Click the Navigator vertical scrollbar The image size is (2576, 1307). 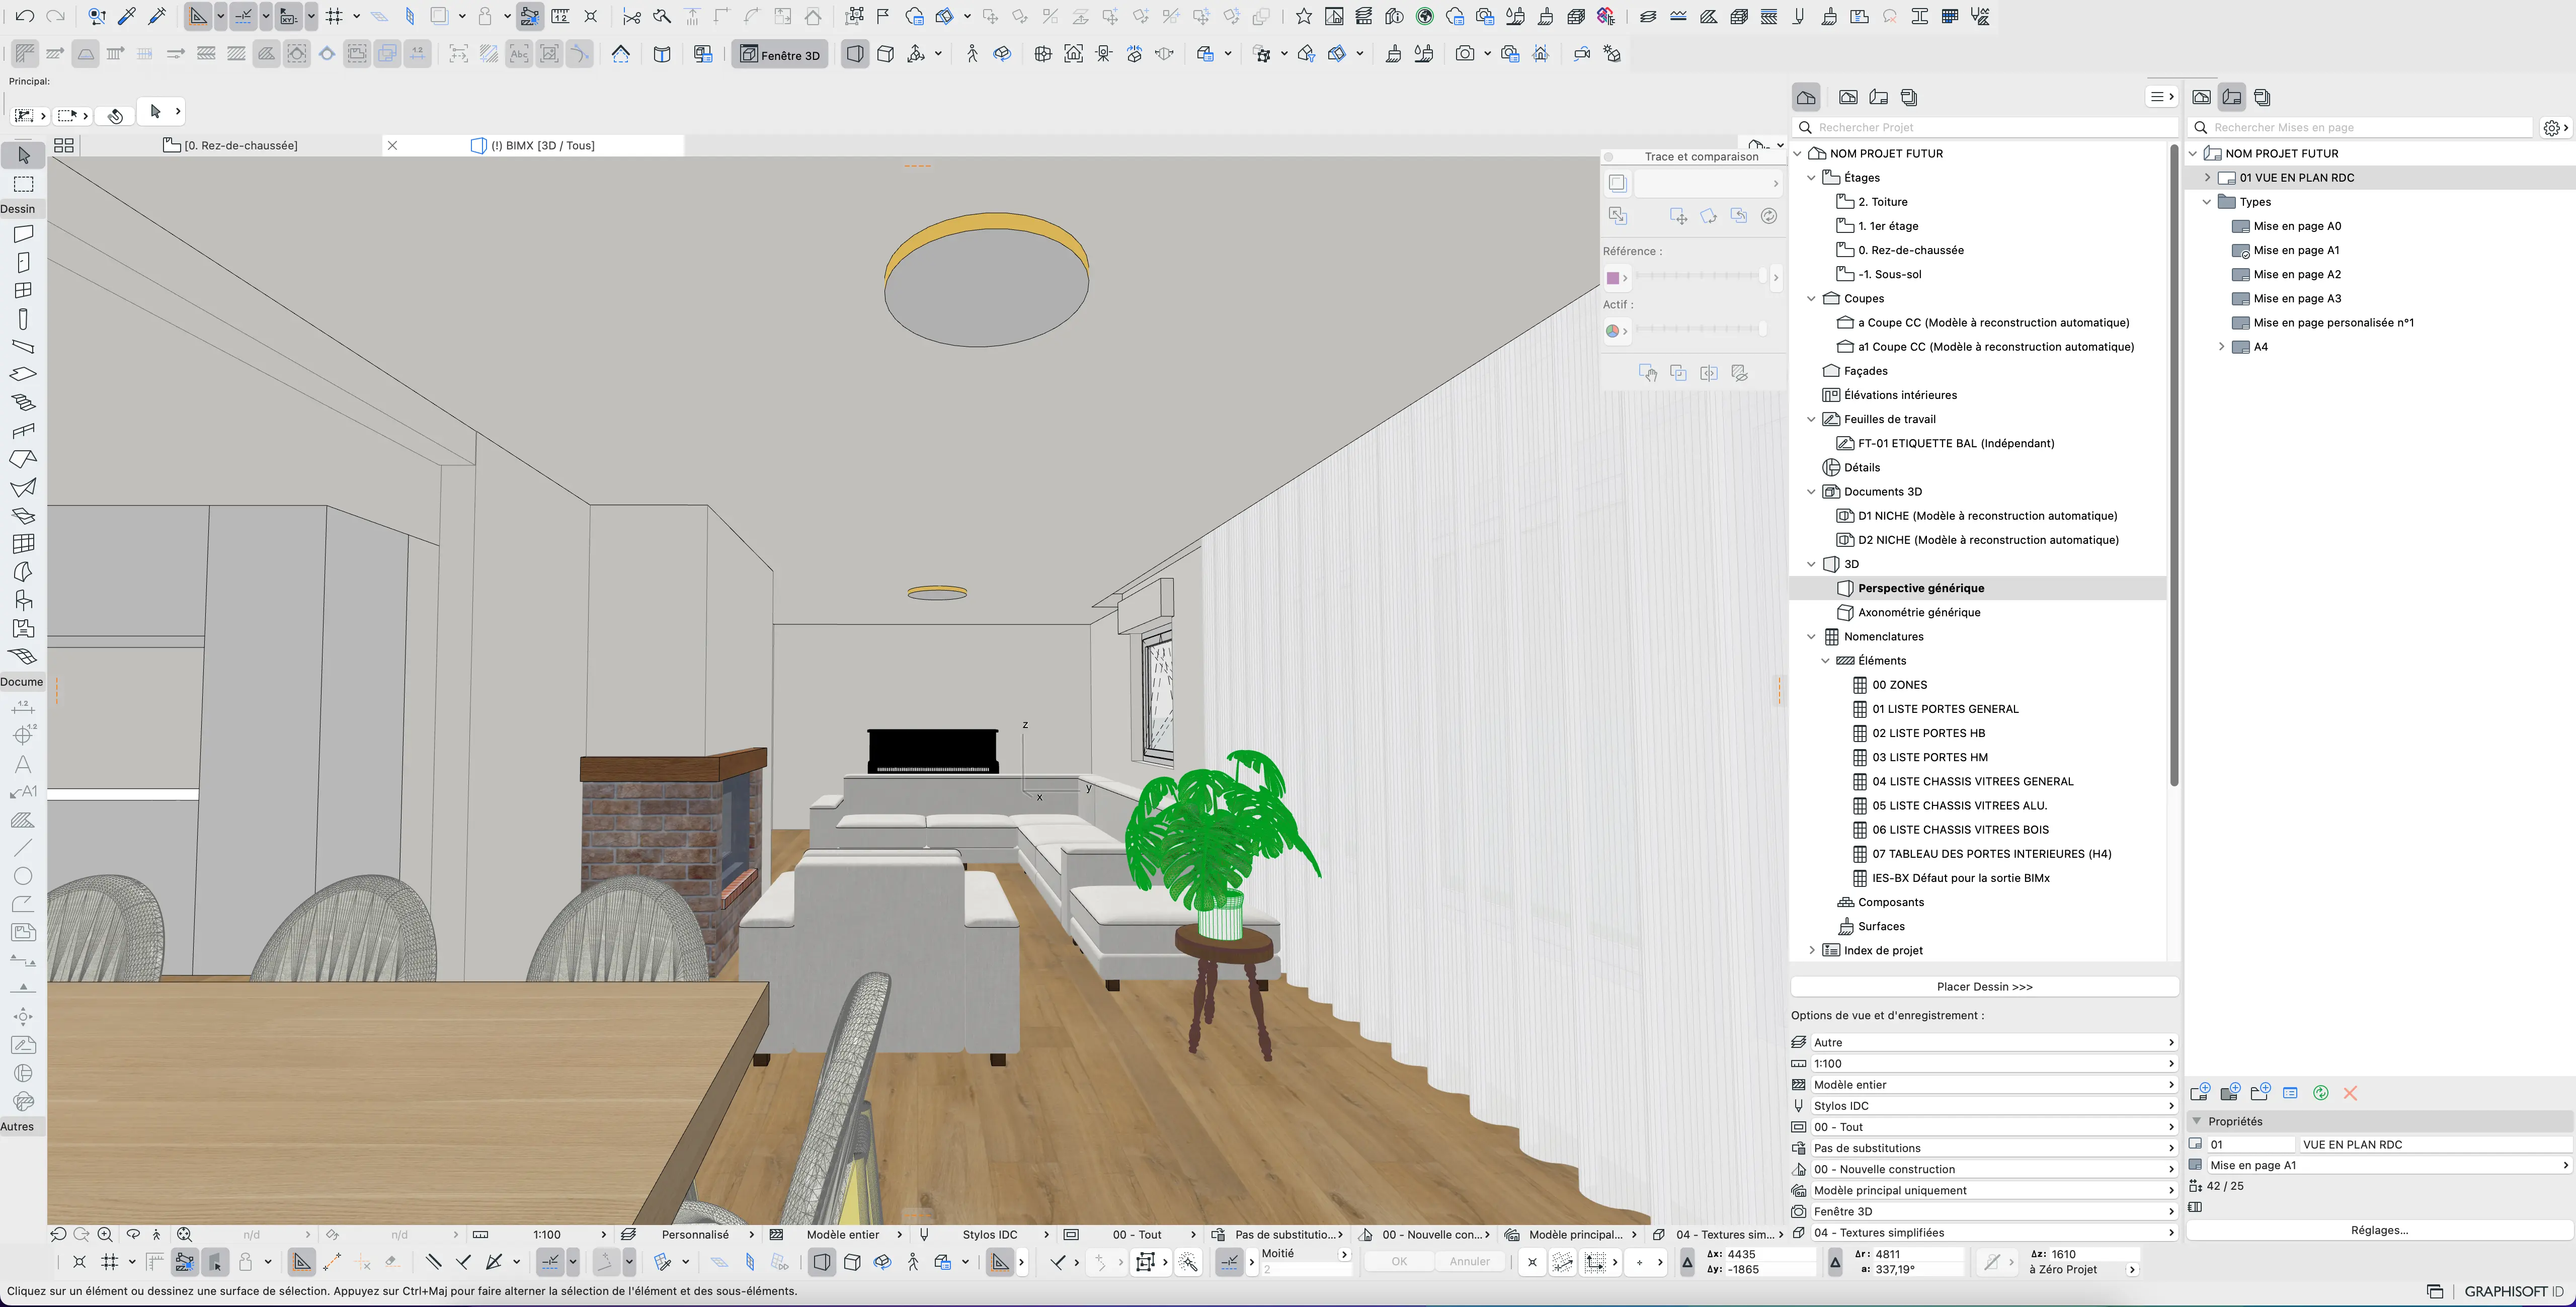point(2173,465)
